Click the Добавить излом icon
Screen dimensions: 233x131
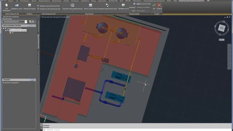pos(17,5)
